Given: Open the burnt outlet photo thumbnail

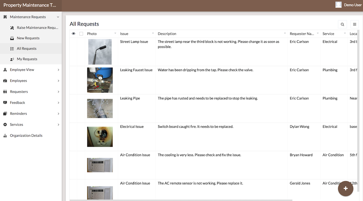Looking at the screenshot, I should coord(100,137).
